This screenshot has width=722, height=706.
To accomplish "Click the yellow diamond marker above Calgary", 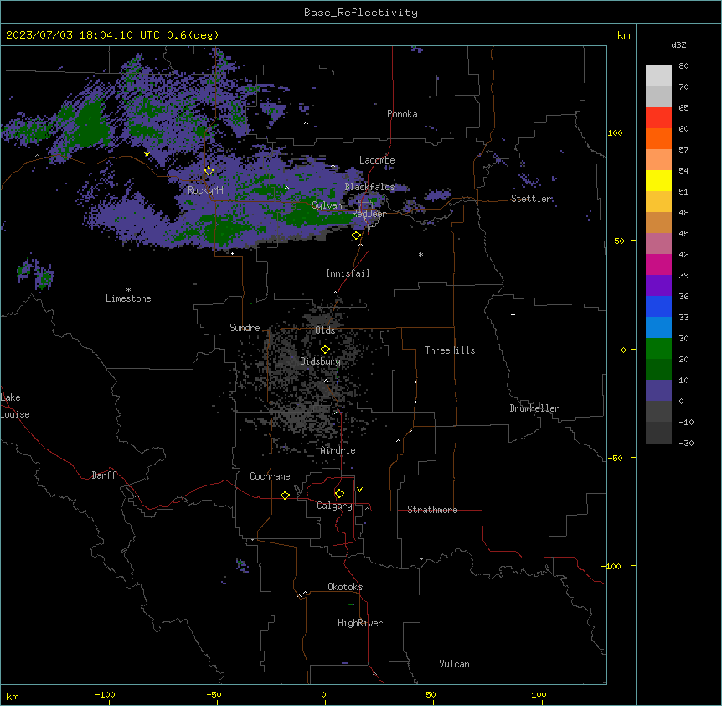I will click(339, 494).
